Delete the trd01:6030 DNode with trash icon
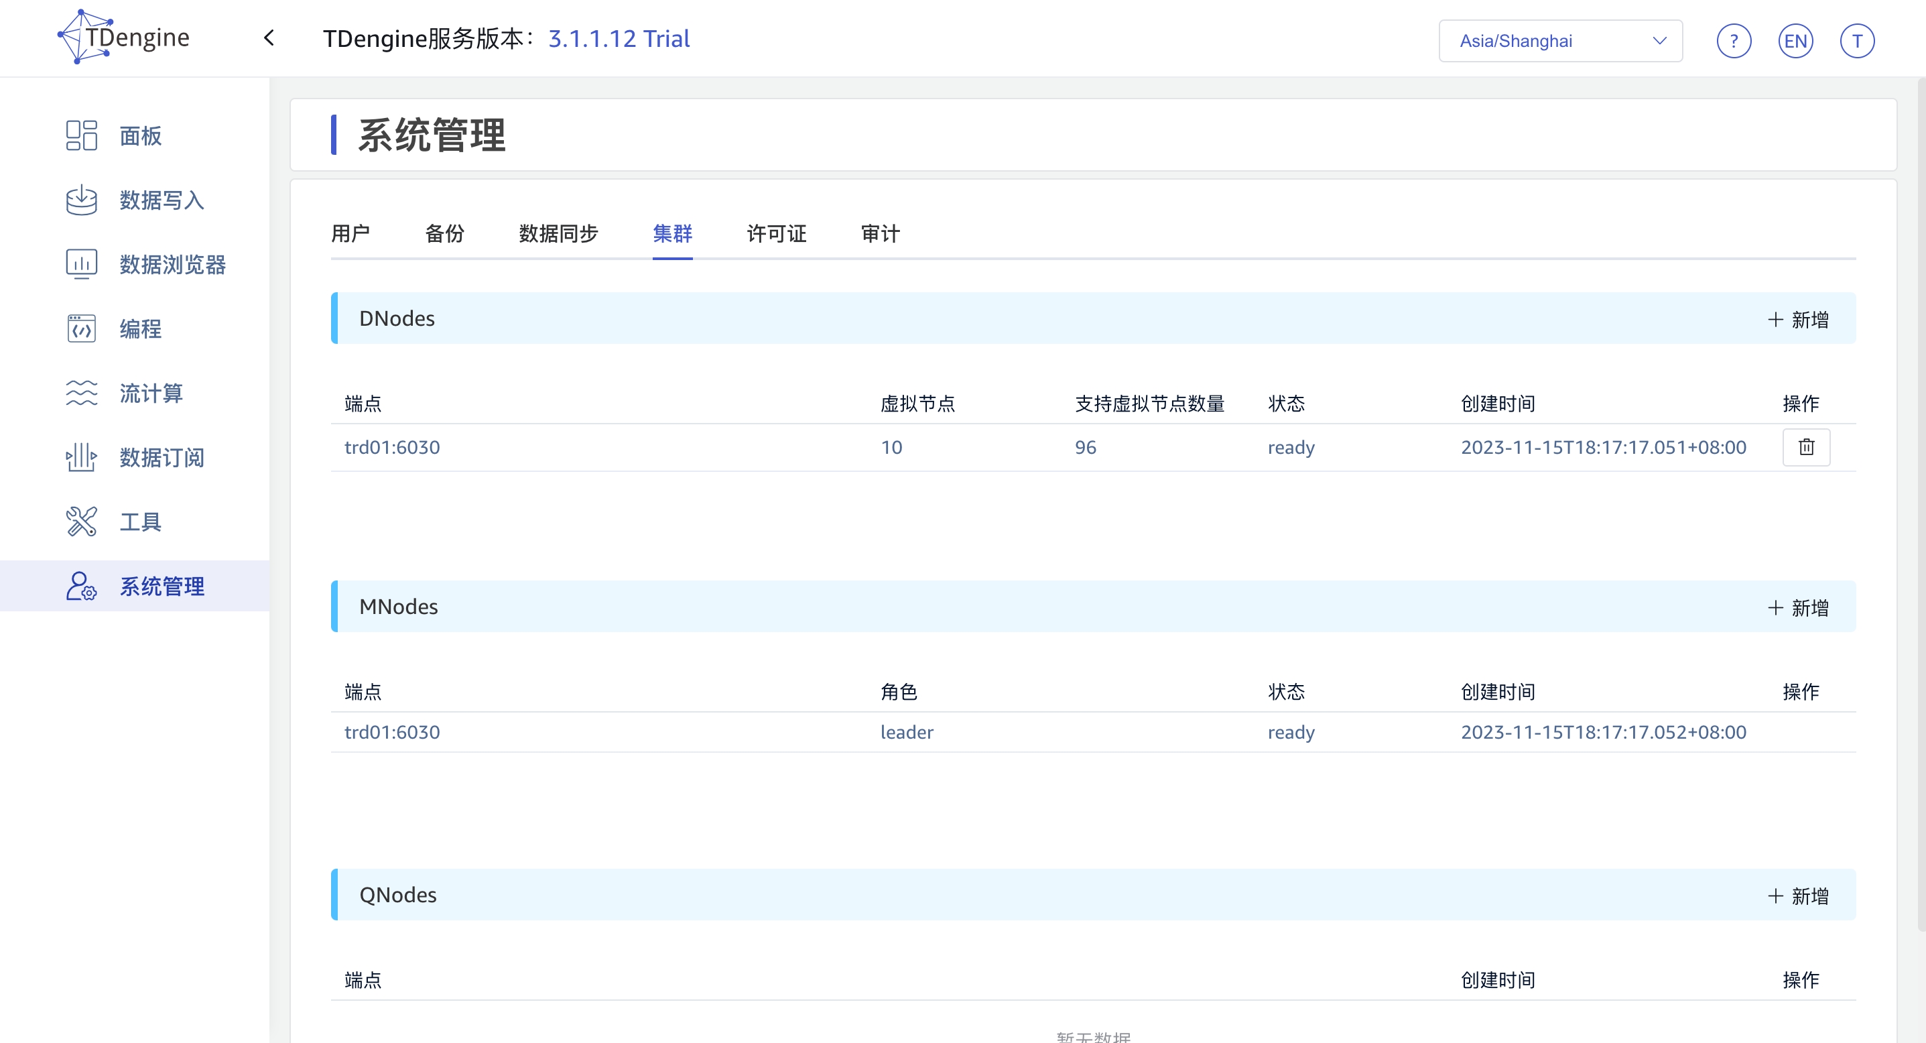Screen dimensions: 1926x1043 [1805, 447]
